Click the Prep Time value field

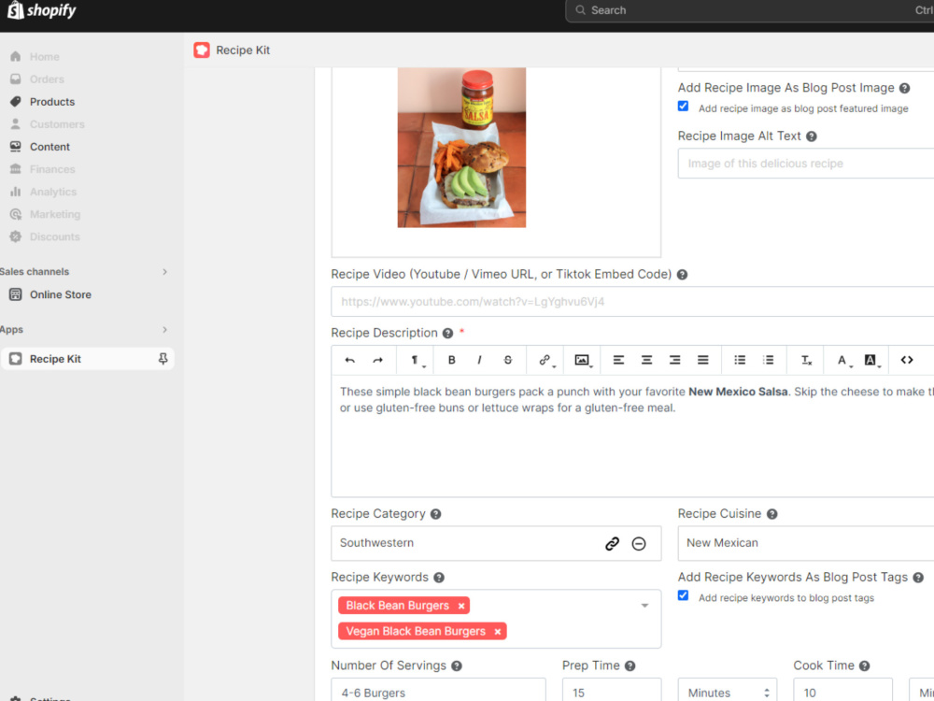(612, 691)
